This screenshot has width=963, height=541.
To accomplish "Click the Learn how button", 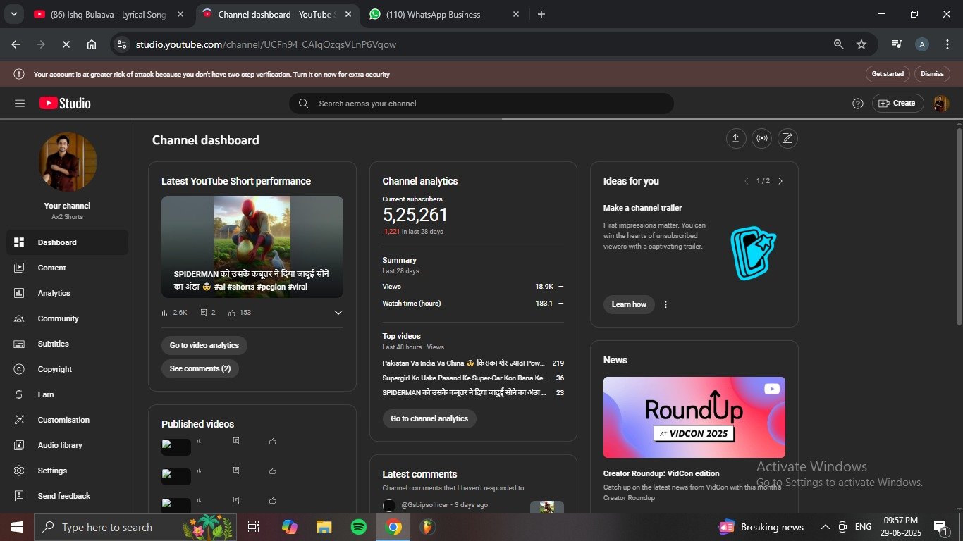I will 629,304.
